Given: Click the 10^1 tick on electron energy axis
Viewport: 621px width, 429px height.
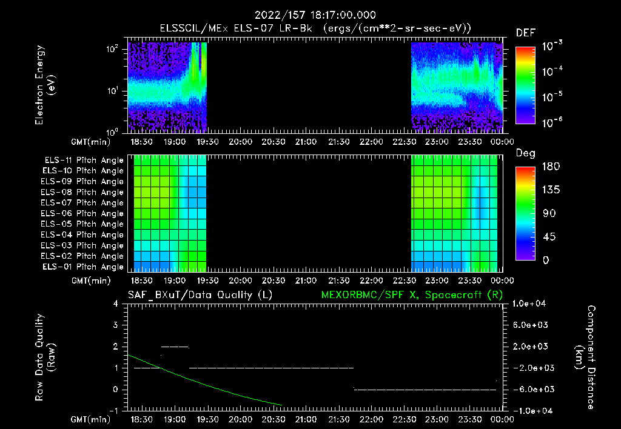Looking at the screenshot, I should [112, 91].
